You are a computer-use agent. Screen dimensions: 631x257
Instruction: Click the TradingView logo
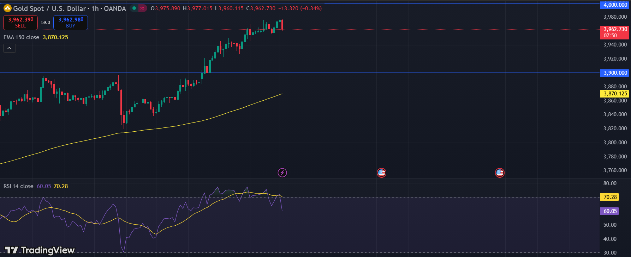40,250
